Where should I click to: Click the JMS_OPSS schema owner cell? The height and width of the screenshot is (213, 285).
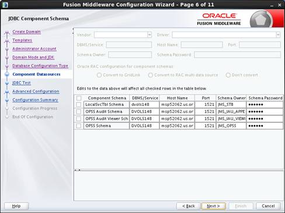(231, 126)
